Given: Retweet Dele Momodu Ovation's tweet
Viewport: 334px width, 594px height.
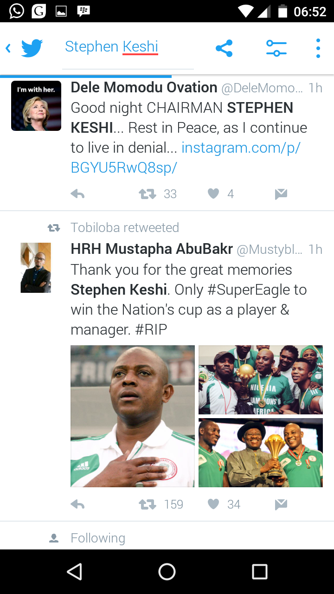Looking at the screenshot, I should 148,194.
